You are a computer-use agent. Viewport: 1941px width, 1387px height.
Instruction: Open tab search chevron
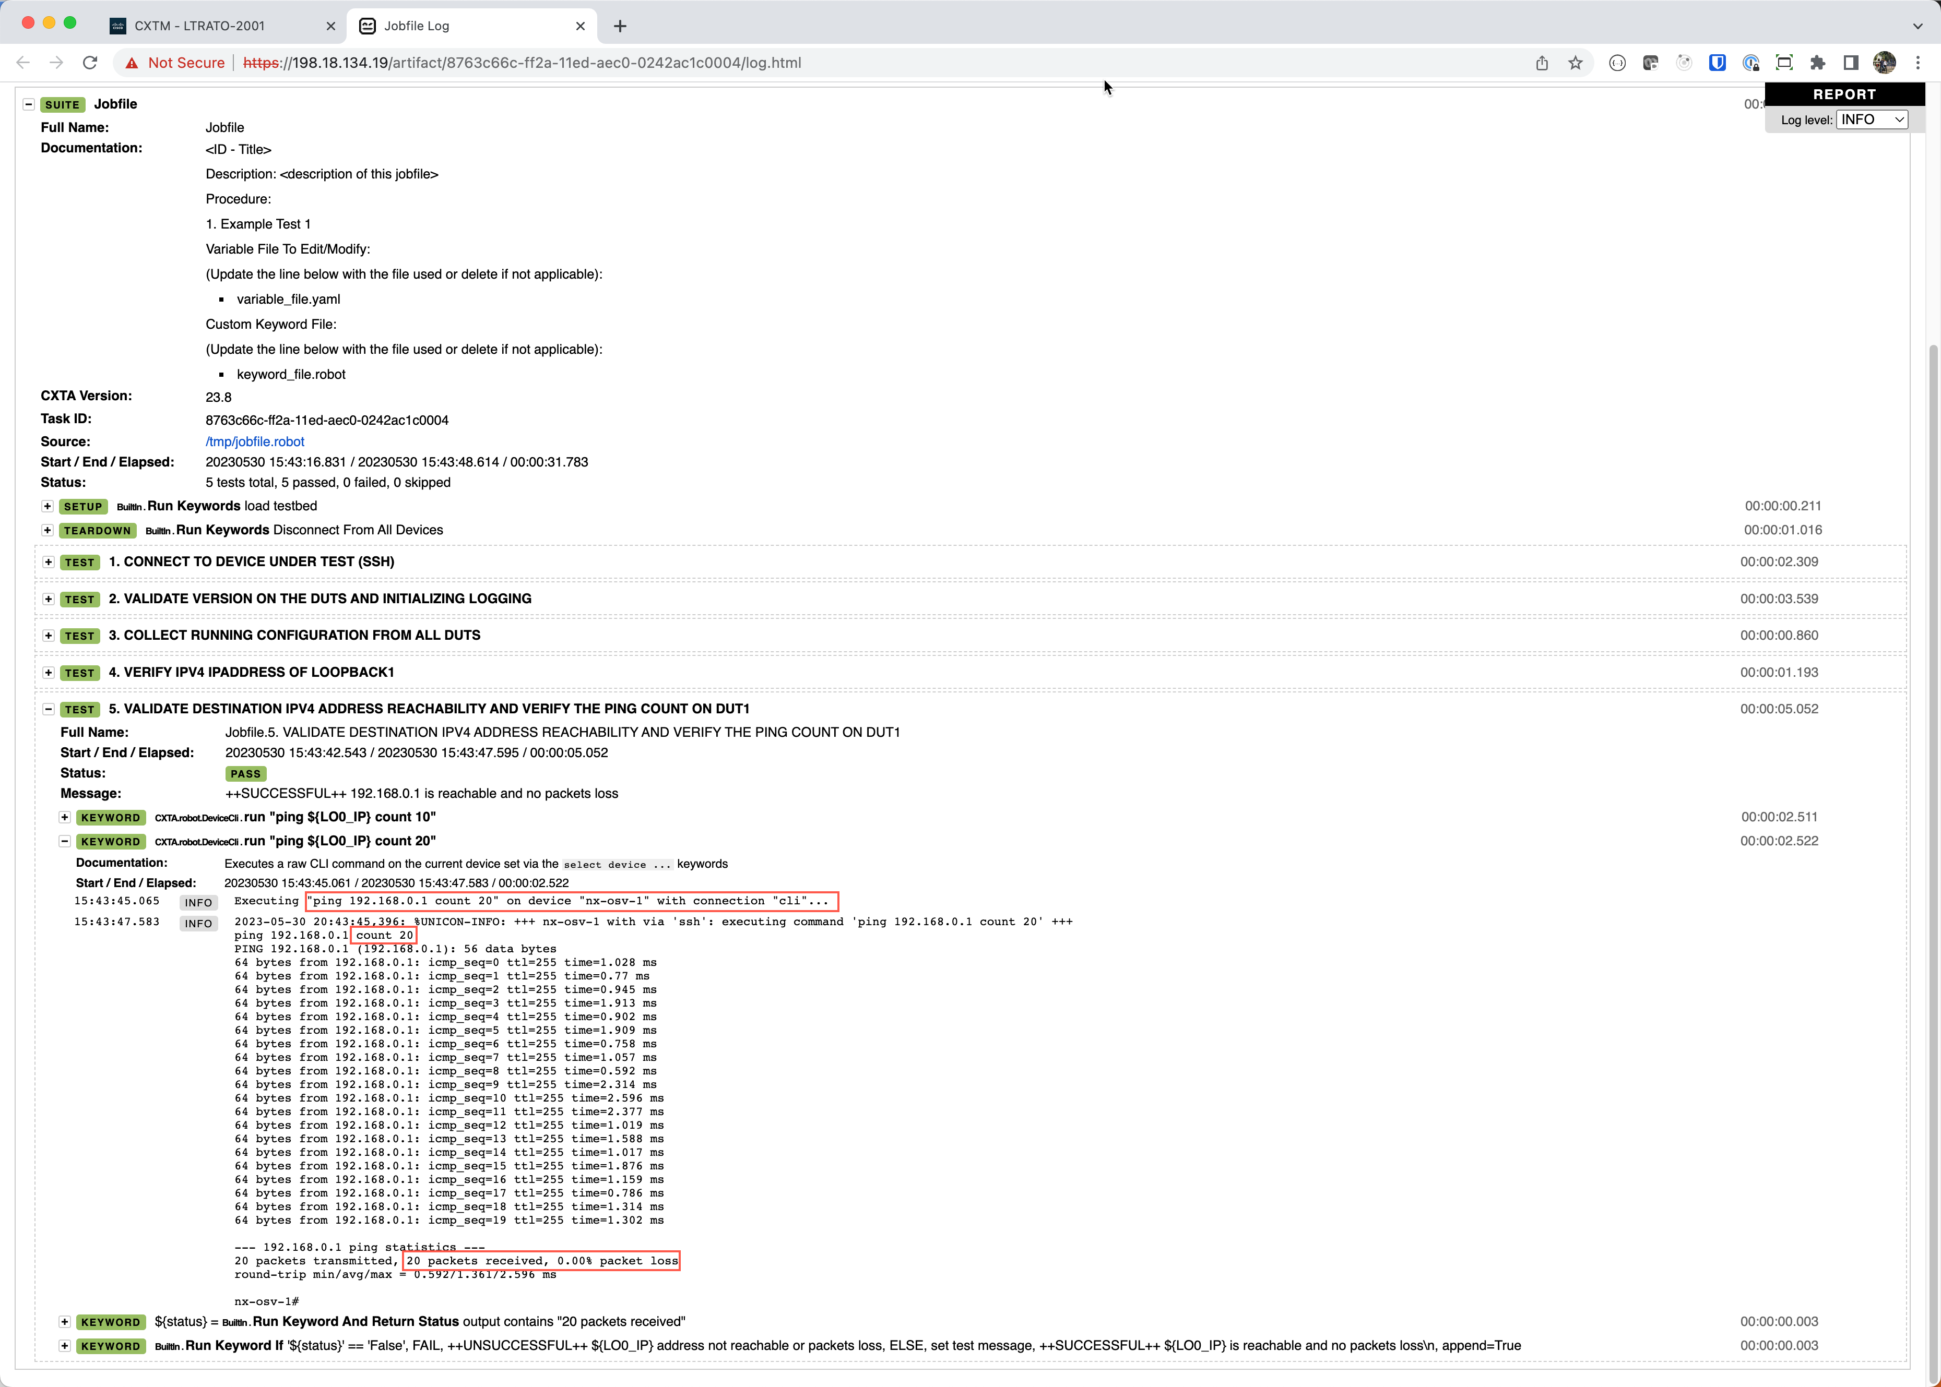[1917, 26]
